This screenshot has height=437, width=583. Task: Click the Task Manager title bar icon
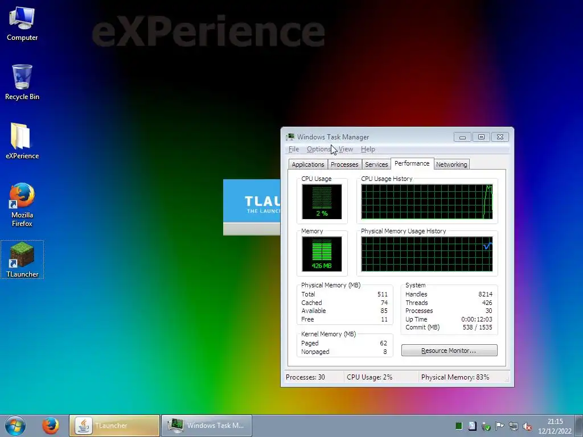coord(290,137)
